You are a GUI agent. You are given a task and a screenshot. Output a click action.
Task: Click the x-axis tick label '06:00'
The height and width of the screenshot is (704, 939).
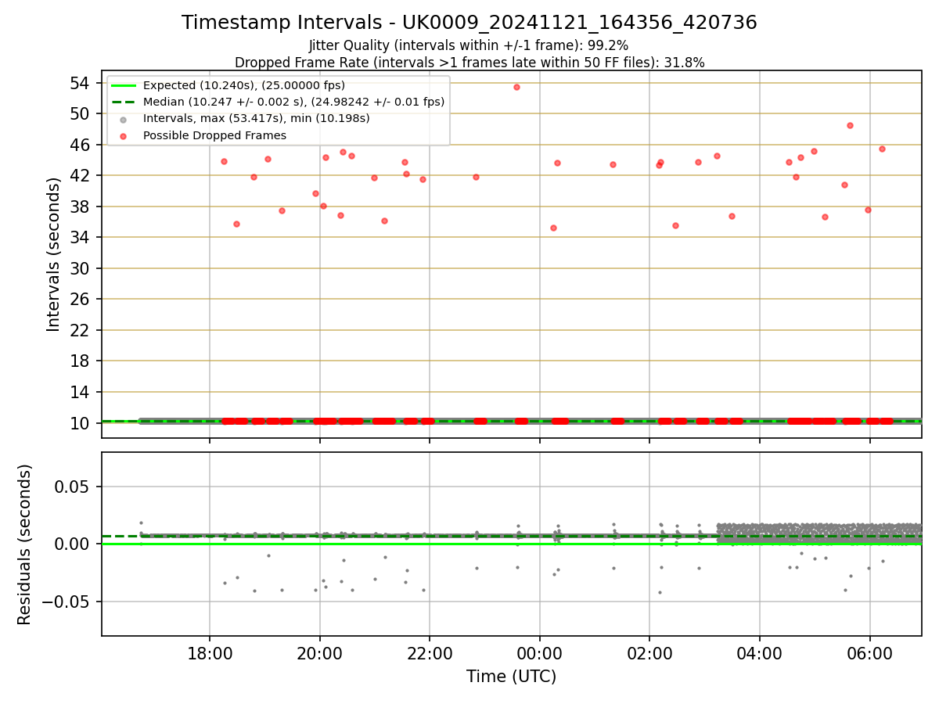(870, 654)
